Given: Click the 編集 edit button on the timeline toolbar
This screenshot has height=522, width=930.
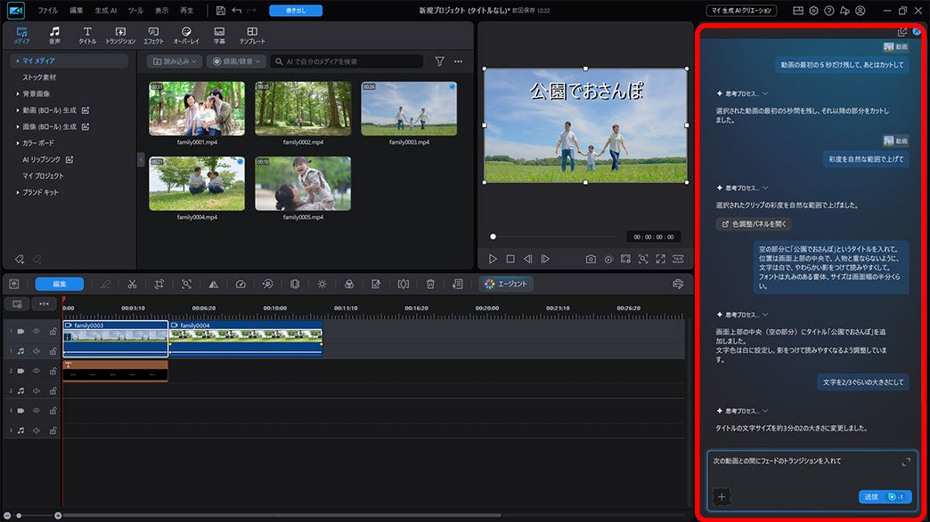Looking at the screenshot, I should tap(60, 284).
